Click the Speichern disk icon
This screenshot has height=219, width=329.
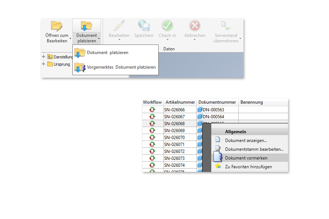tap(144, 26)
